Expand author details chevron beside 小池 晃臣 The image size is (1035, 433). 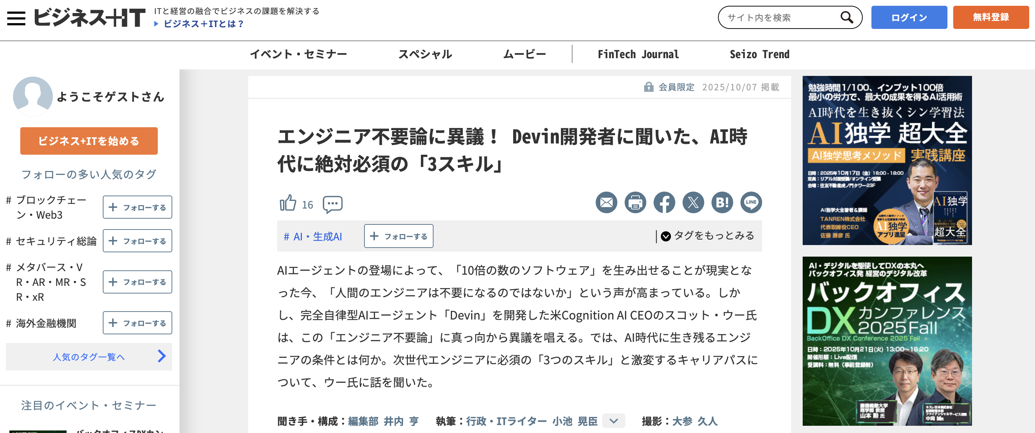(613, 421)
